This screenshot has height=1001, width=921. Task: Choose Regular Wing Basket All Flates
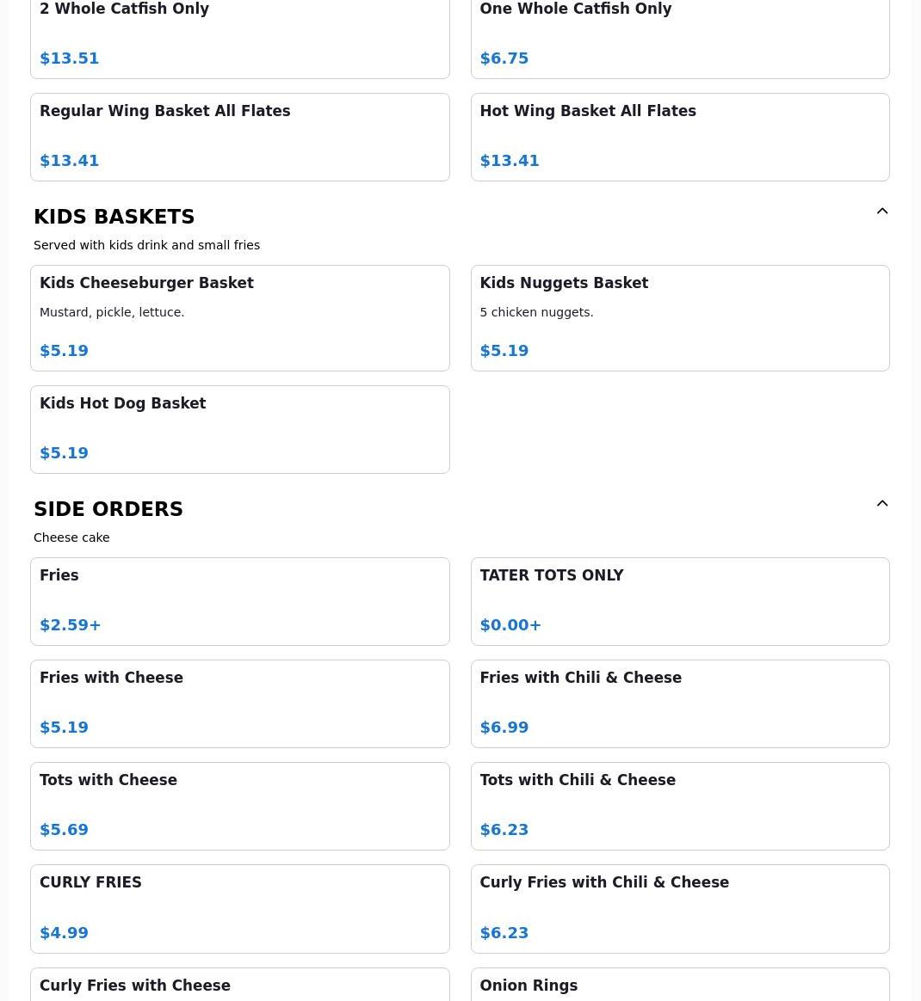(x=239, y=137)
